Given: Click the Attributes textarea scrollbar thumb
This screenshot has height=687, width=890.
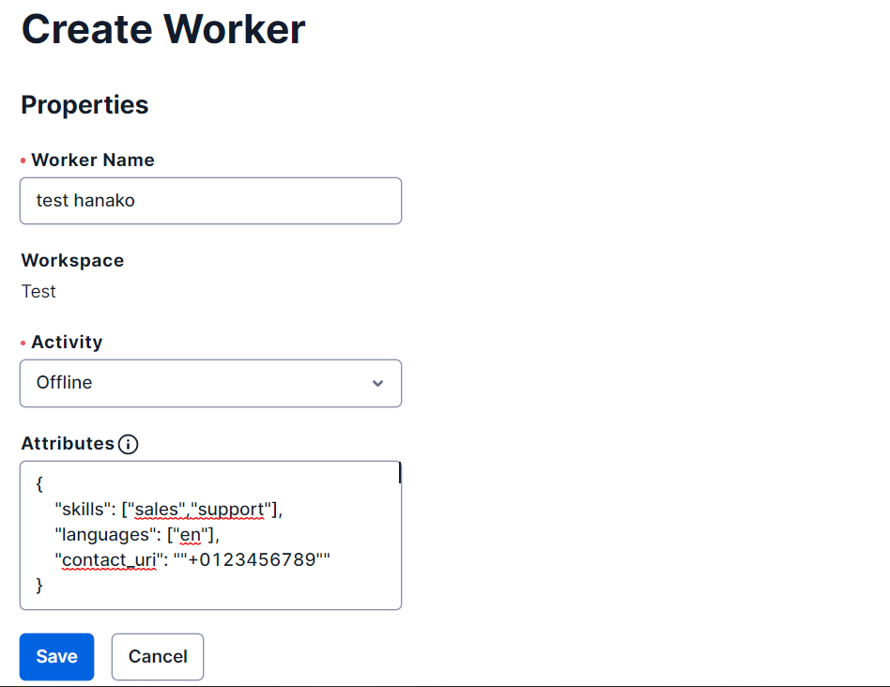Looking at the screenshot, I should coord(400,473).
